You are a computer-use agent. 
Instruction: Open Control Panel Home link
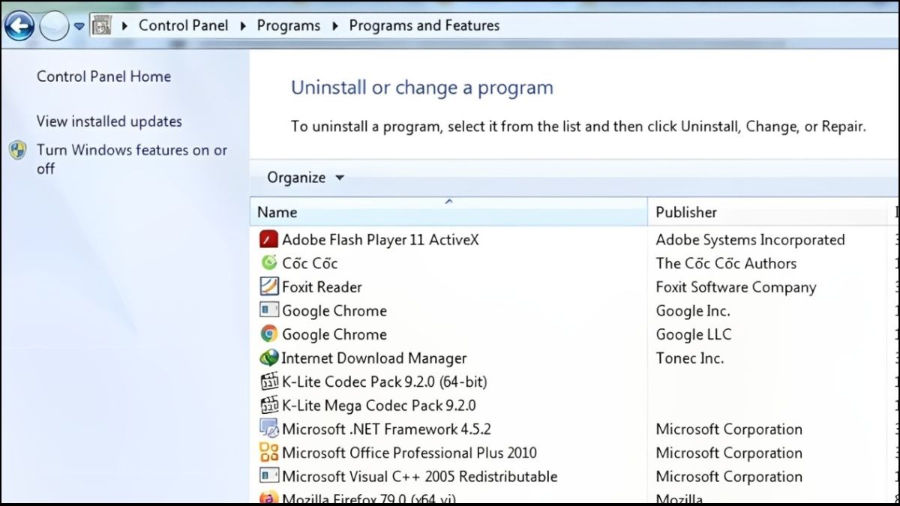click(103, 76)
